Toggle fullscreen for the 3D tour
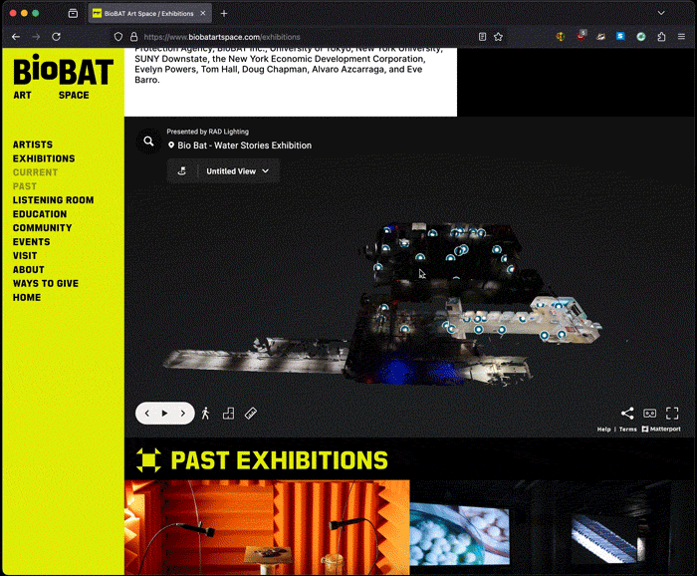Viewport: 697px width, 576px height. [x=672, y=413]
